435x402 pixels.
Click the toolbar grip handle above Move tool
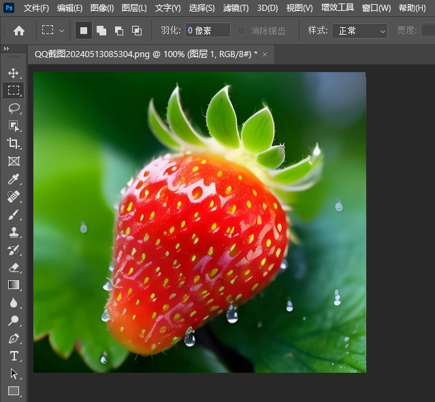click(13, 56)
